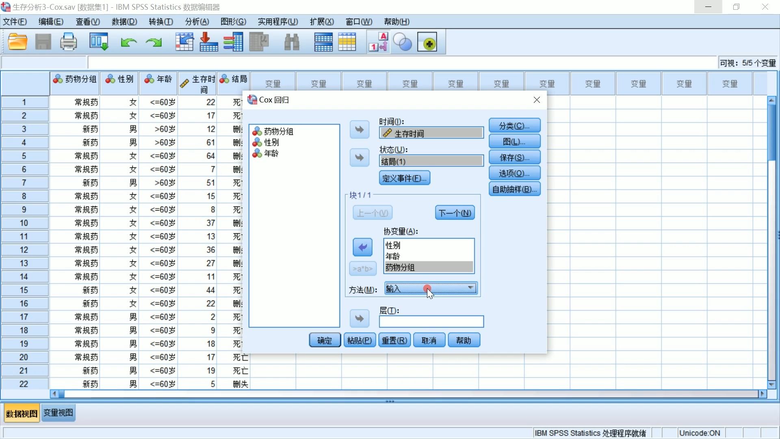Toggle the Value Labels icon

pos(377,41)
